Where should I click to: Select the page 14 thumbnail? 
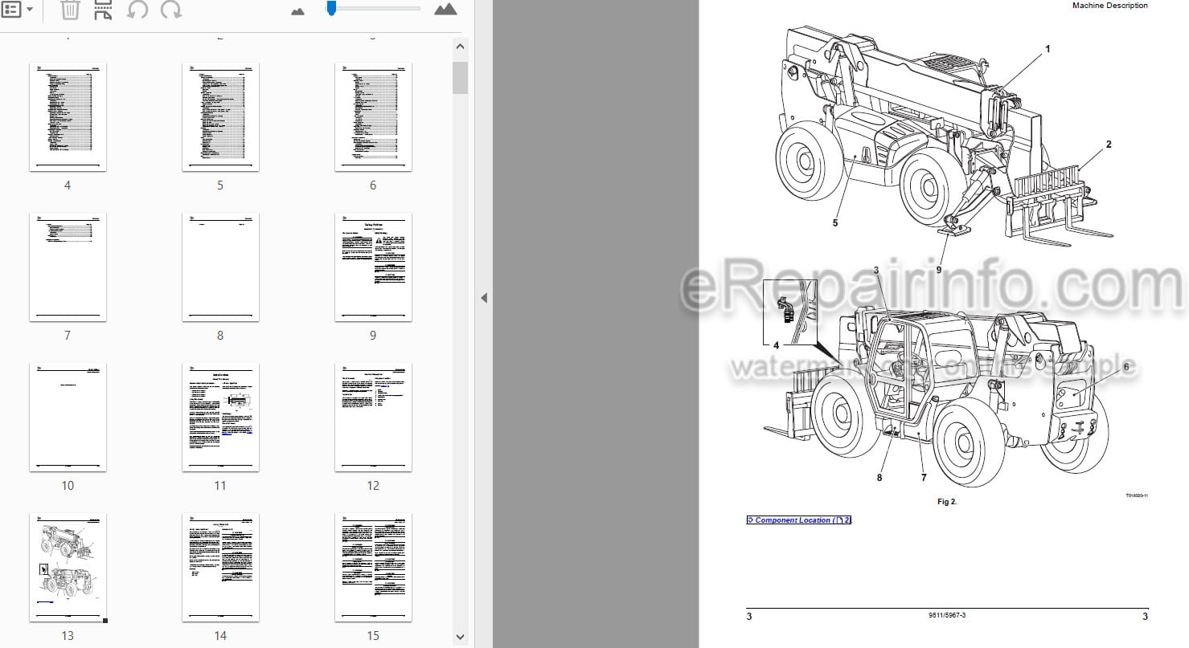coord(220,567)
